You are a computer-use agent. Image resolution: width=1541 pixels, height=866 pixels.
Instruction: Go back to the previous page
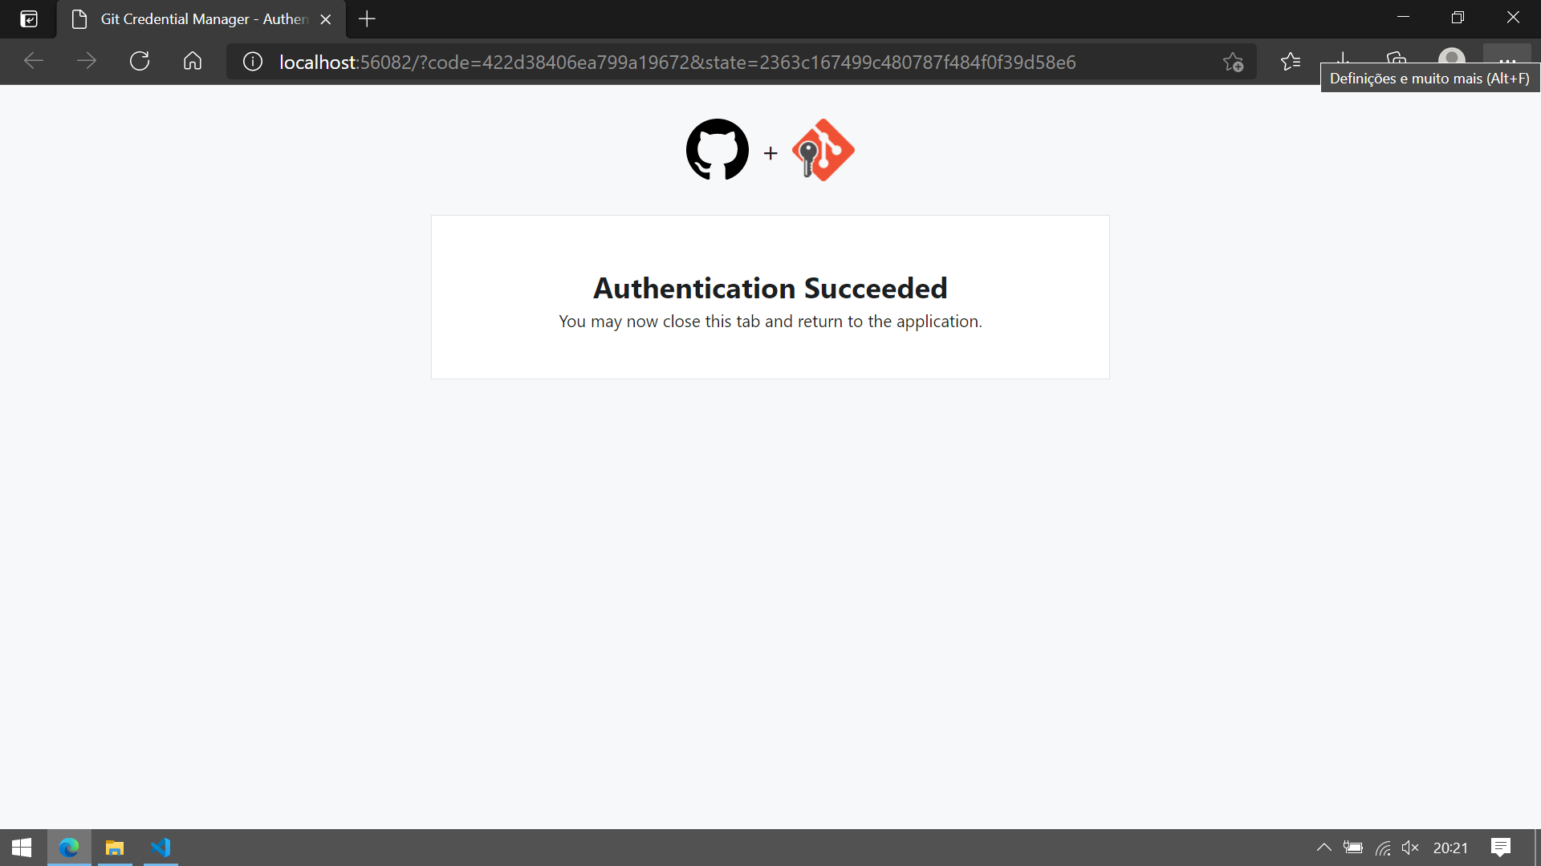click(x=34, y=62)
